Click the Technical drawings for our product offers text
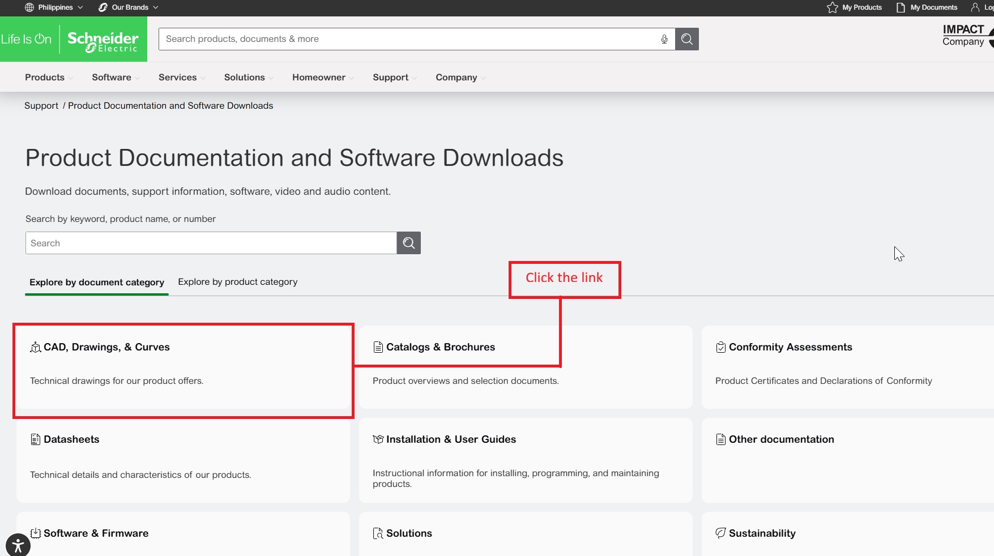The image size is (994, 556). click(x=117, y=381)
